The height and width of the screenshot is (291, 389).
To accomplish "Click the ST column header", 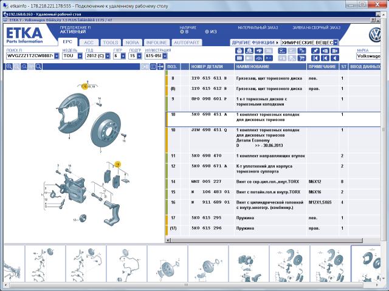I will (343, 67).
